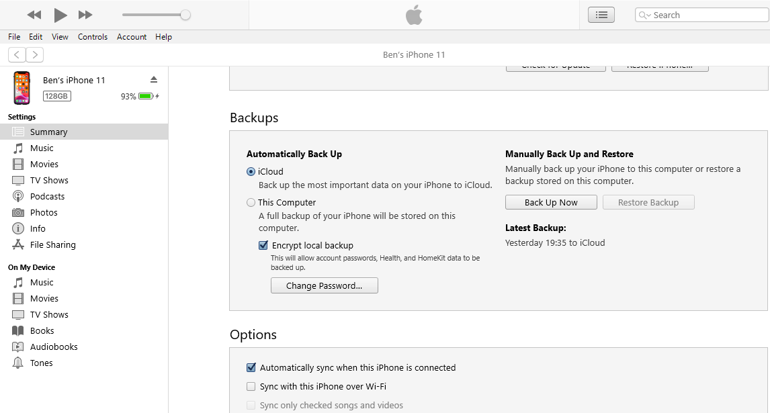Uncheck Encrypt local backup
770x413 pixels.
click(263, 245)
